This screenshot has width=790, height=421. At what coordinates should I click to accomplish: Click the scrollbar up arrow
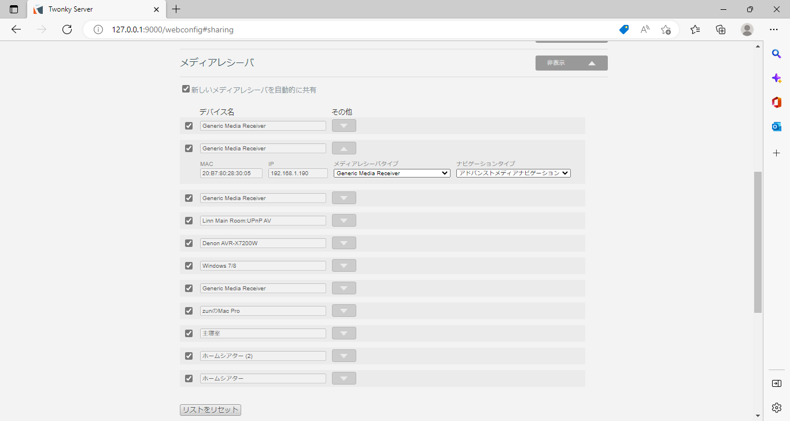point(758,47)
